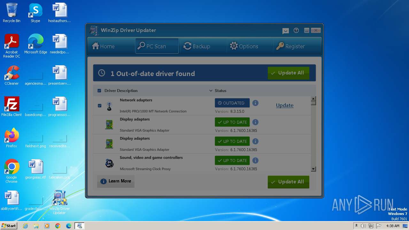The width and height of the screenshot is (409, 230).
Task: Open FileZilla Client desktop shortcut
Action: [12, 107]
